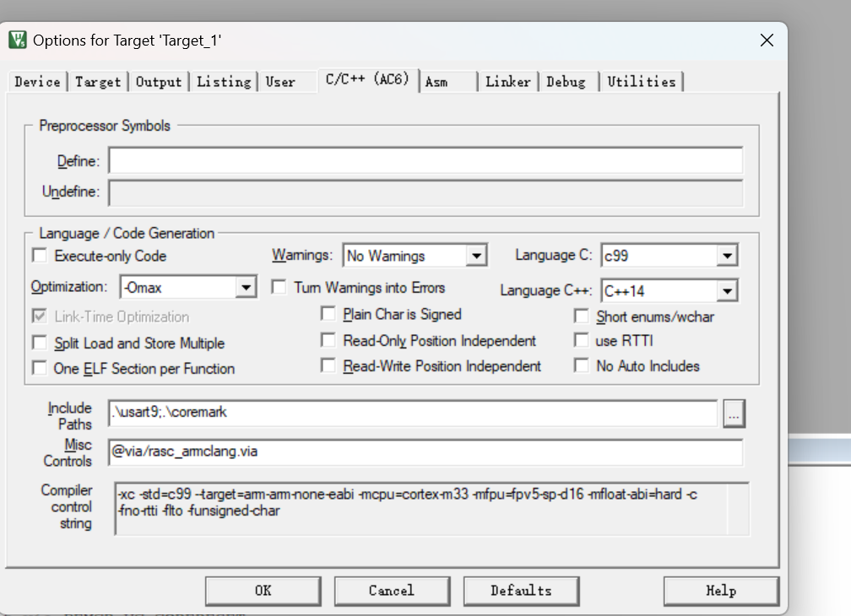Open the Include Paths browse button

point(734,413)
